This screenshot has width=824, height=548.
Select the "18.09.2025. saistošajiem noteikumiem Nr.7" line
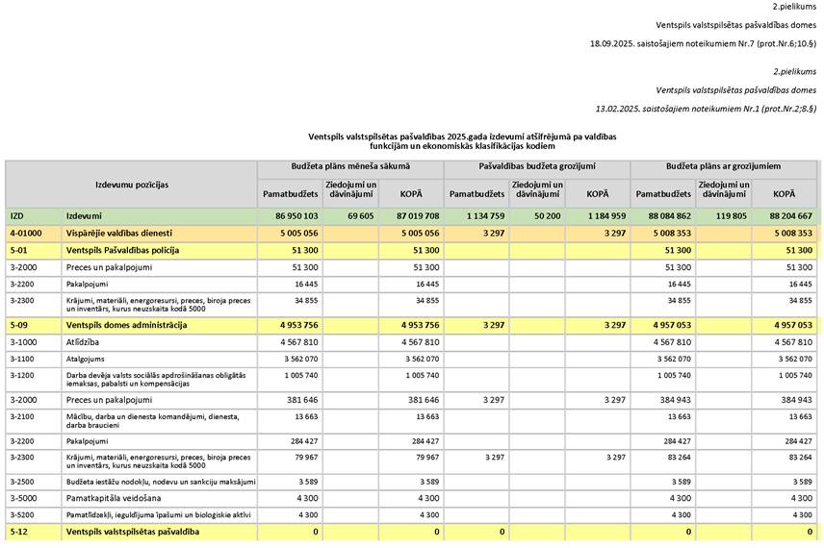(703, 43)
